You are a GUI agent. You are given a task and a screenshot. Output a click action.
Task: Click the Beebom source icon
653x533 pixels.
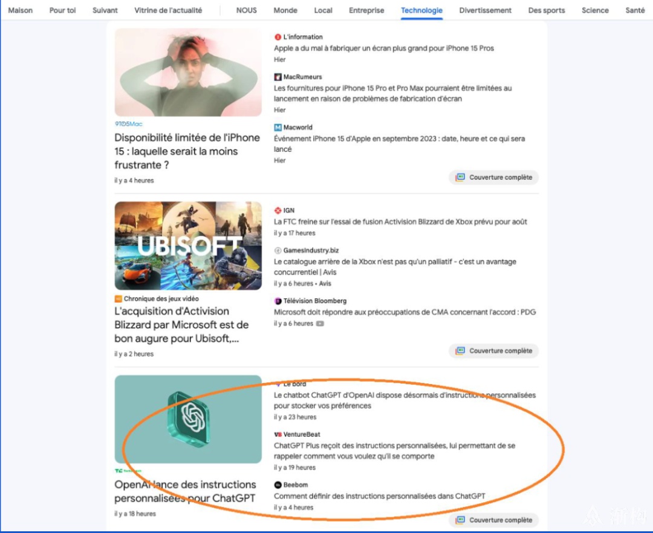tap(278, 485)
